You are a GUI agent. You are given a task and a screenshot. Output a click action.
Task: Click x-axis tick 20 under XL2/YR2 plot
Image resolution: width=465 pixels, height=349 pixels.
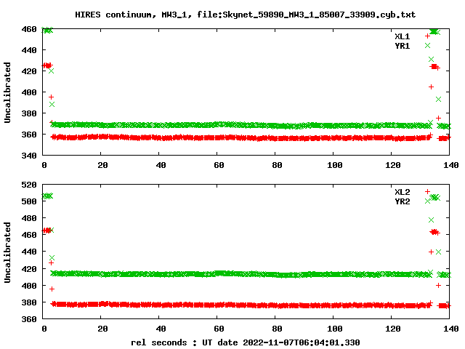point(102,329)
